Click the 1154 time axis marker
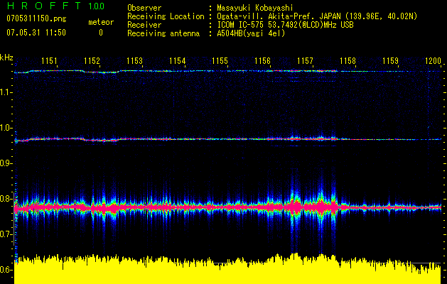 click(x=178, y=61)
